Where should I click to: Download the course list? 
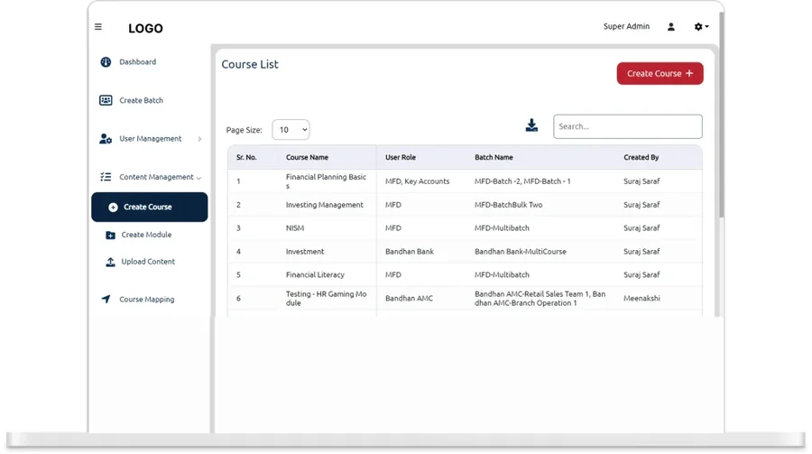pyautogui.click(x=531, y=125)
